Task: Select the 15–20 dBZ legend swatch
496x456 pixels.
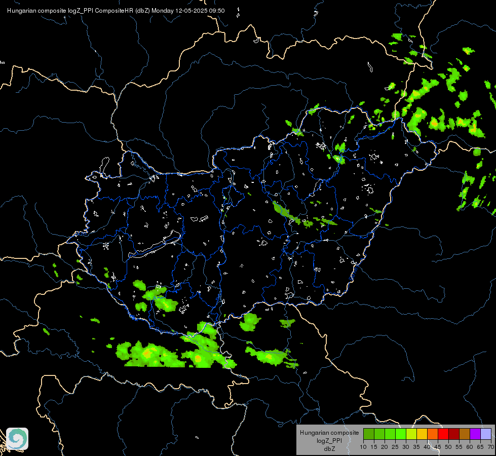Action: coord(379,434)
